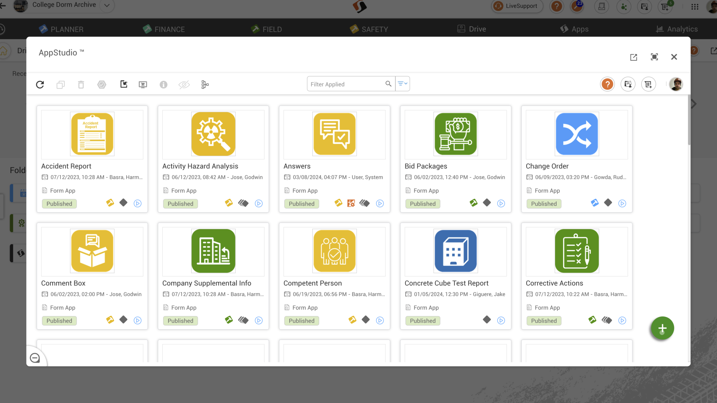The image size is (717, 403).
Task: Open the PLANNER menu tab
Action: 61,29
